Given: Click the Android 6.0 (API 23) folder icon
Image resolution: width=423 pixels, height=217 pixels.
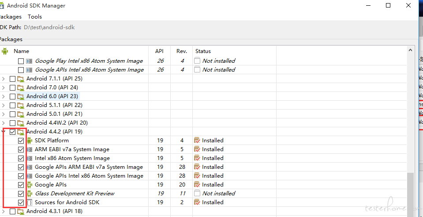Looking at the screenshot, I should tap(20, 96).
